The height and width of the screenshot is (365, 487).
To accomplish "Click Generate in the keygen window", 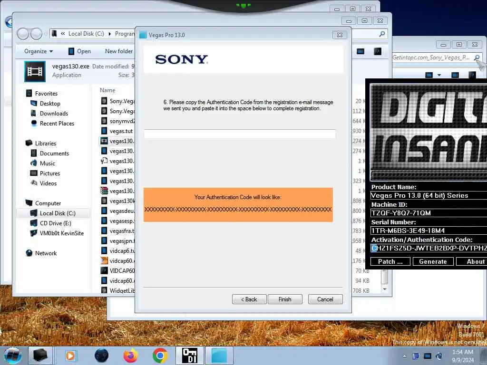I will coord(433,261).
